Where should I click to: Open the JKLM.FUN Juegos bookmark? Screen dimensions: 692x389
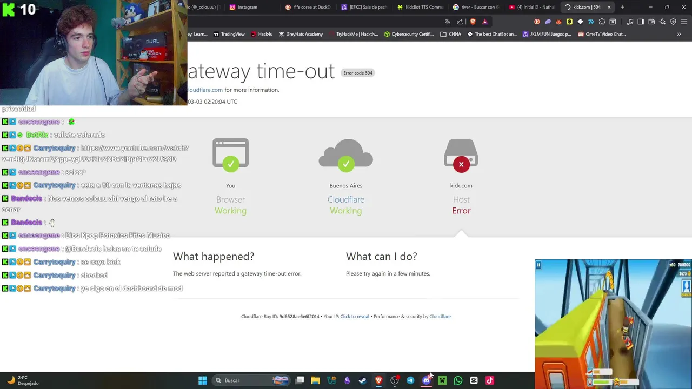pos(547,34)
